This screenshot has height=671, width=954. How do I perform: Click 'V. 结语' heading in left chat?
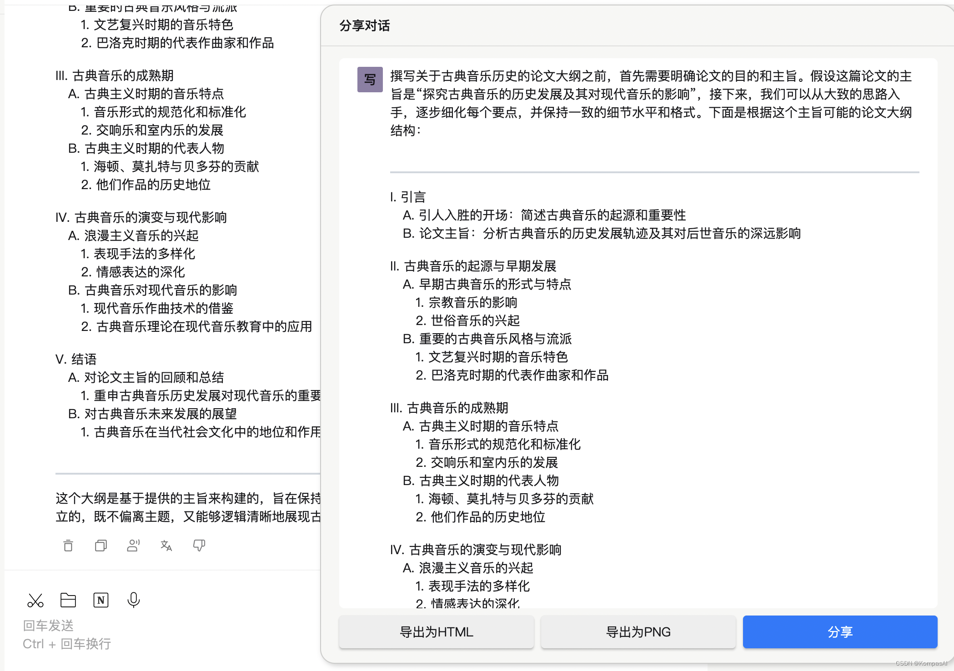click(76, 359)
